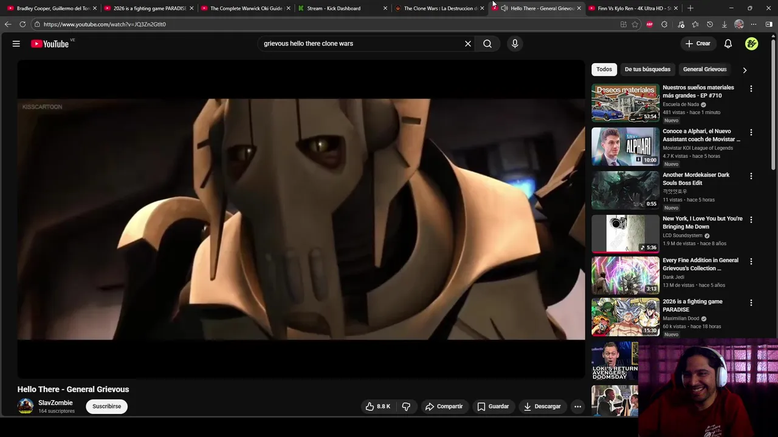Open the Another Mordekaiser Dark Souls title
The image size is (778, 437).
[x=696, y=178]
